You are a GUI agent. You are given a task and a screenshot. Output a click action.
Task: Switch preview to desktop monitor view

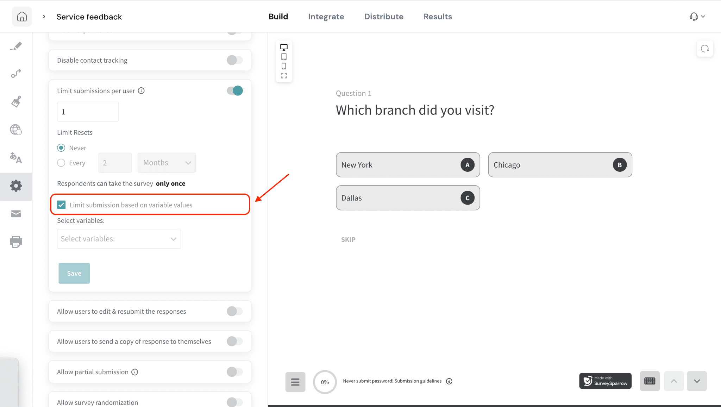pos(284,47)
